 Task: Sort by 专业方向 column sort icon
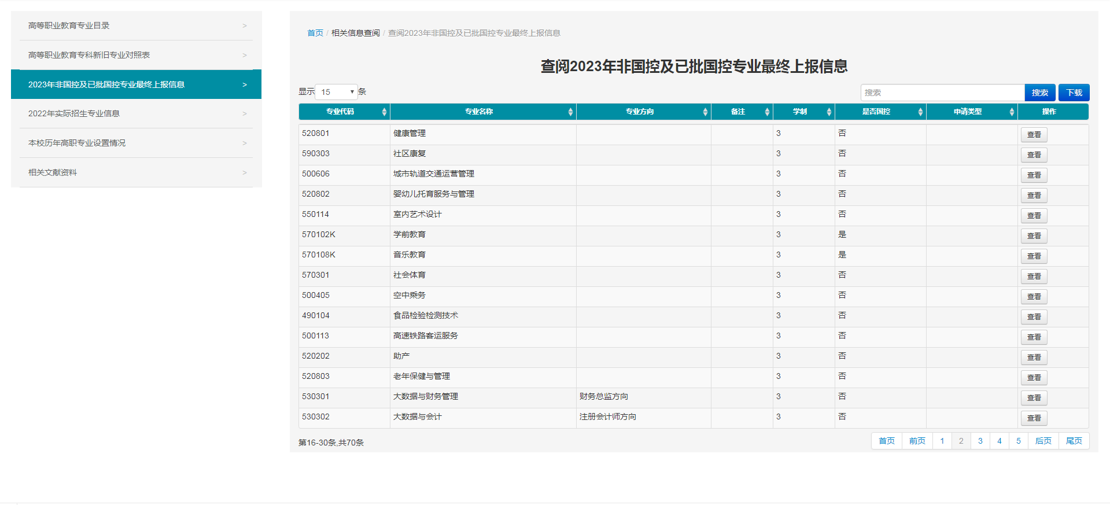705,112
